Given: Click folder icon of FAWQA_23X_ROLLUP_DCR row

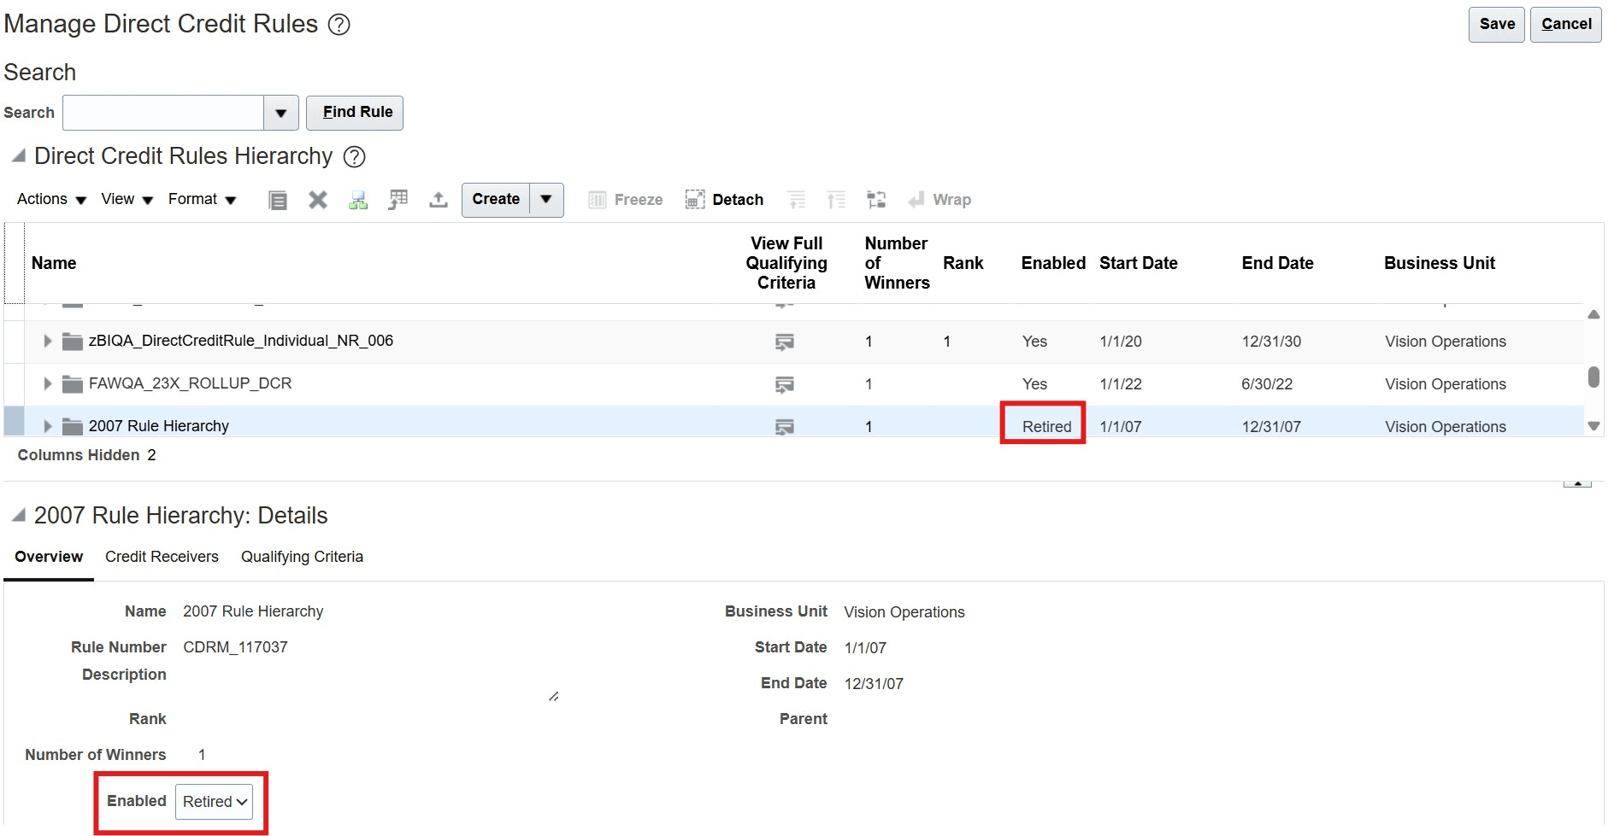Looking at the screenshot, I should click(73, 384).
